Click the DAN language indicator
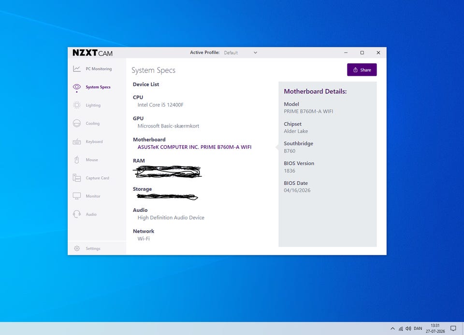The height and width of the screenshot is (335, 464). coord(418,329)
